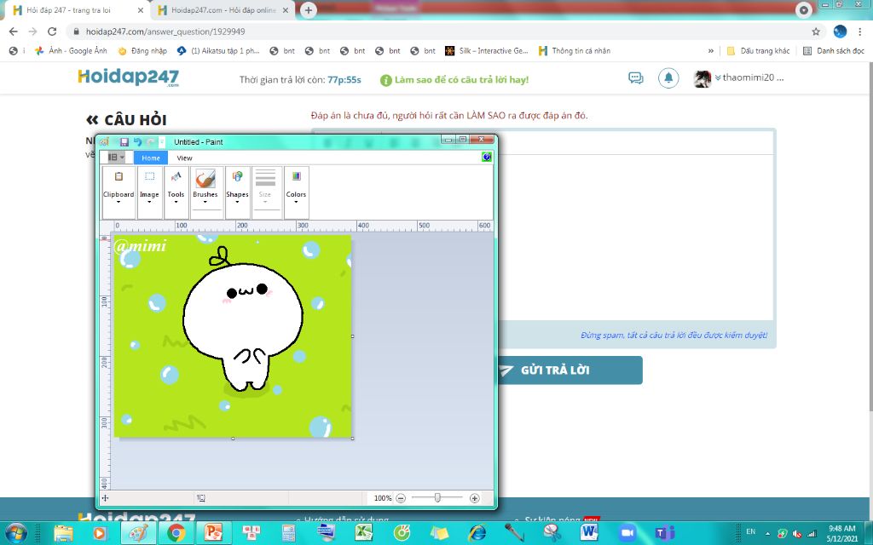Open Microsoft Teams from the taskbar

coord(664,533)
